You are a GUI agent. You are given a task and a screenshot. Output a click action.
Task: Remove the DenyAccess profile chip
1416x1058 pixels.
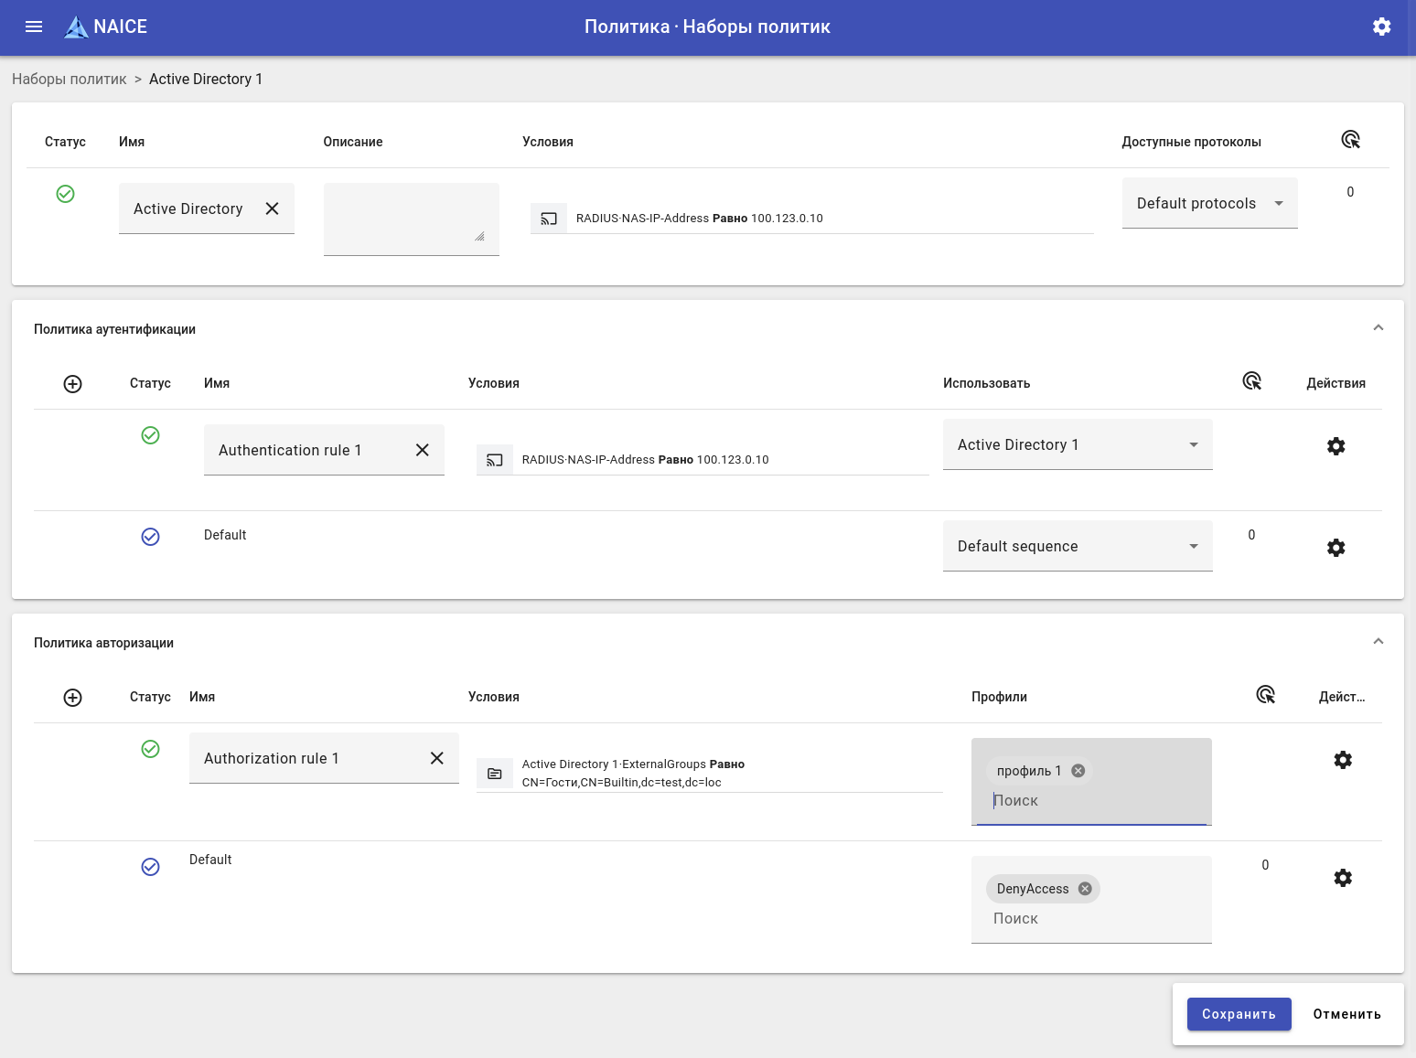(x=1085, y=889)
